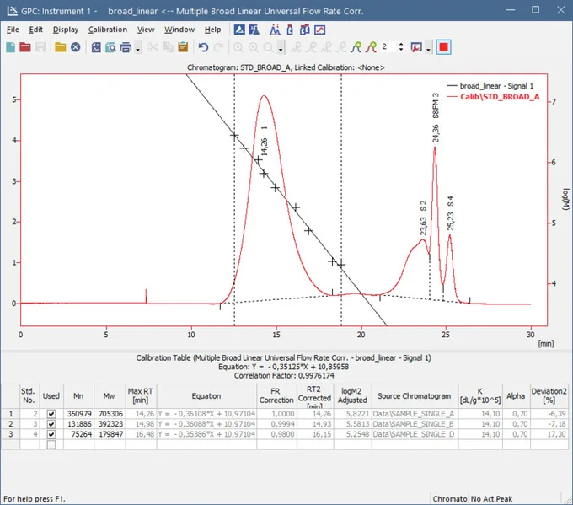
Task: Click the chromatogram peaks icon
Action: point(275,30)
